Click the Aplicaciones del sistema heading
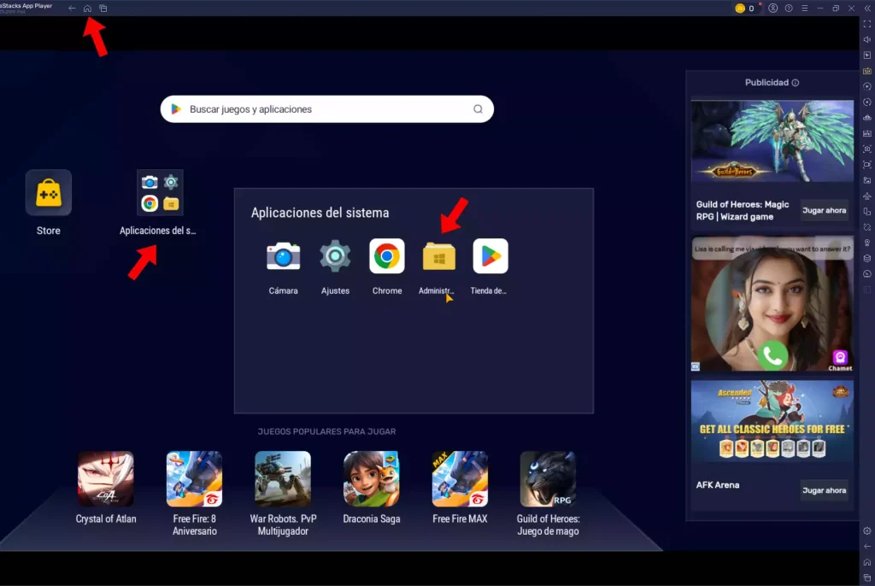The width and height of the screenshot is (875, 586). pos(320,213)
